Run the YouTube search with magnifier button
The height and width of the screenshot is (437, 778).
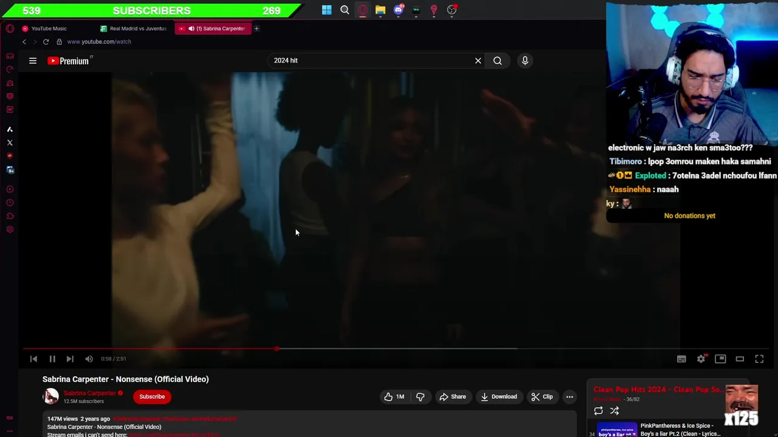497,61
